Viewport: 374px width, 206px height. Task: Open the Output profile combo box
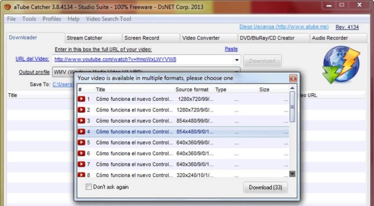click(x=146, y=71)
